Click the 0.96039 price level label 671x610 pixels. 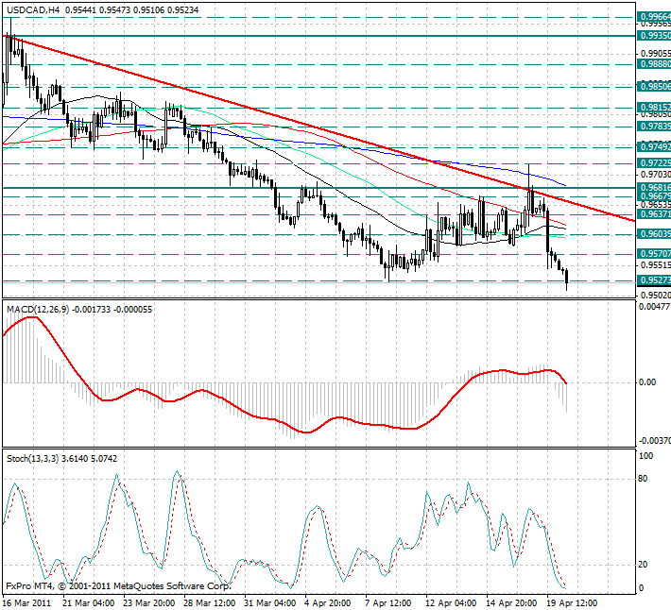click(652, 233)
